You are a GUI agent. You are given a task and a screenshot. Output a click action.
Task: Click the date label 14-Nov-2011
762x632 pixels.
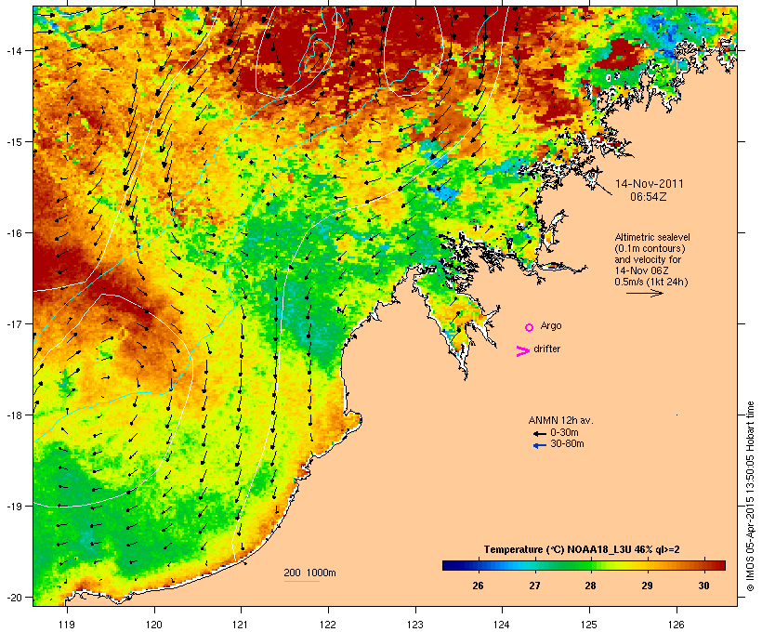coord(650,184)
